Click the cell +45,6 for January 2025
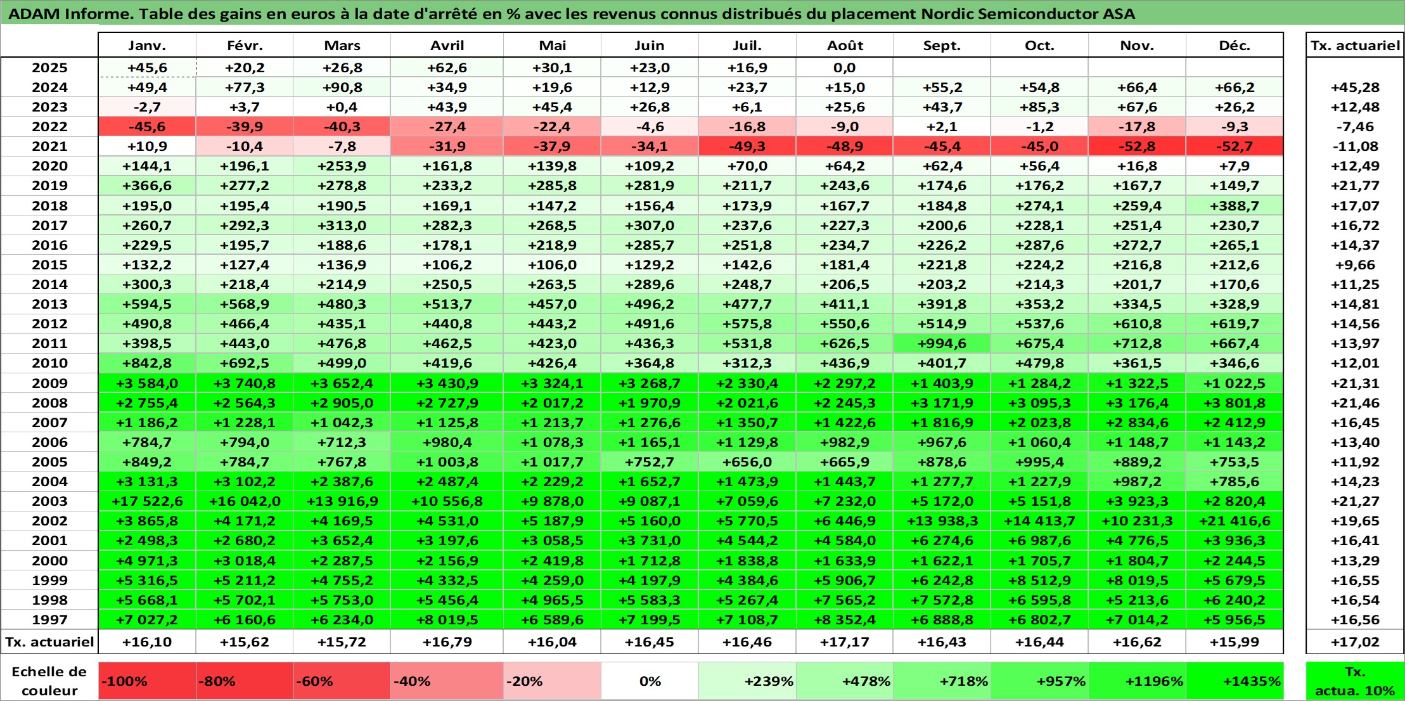1405x701 pixels. pyautogui.click(x=147, y=68)
